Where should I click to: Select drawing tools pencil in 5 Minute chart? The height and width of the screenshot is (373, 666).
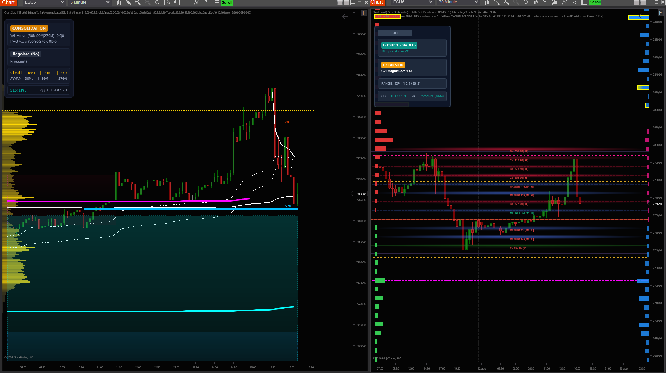point(128,2)
